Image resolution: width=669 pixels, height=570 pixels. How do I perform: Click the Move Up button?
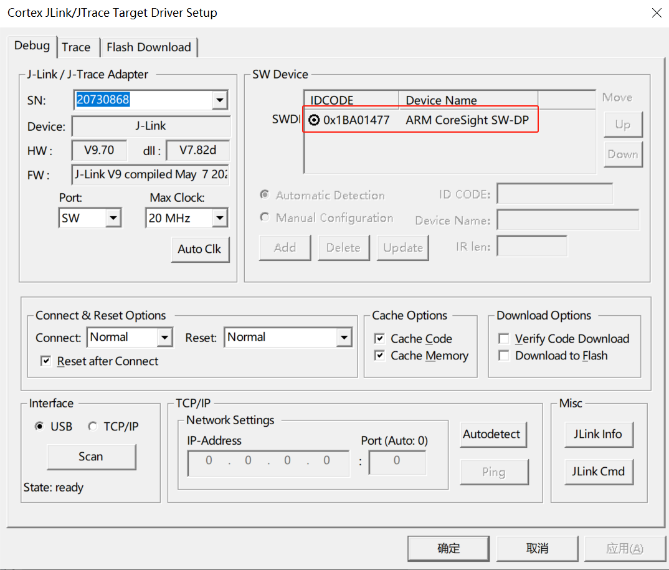point(623,125)
